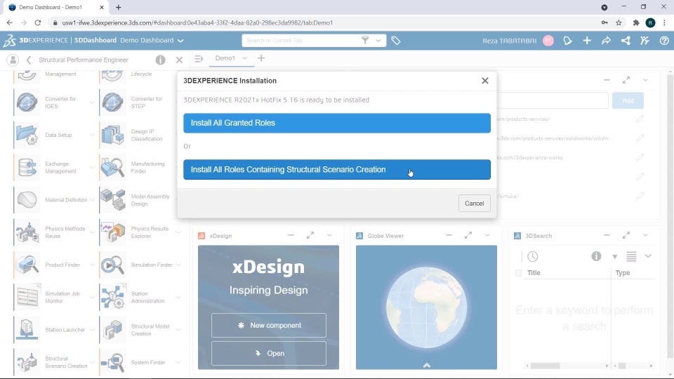The image size is (674, 379).
Task: Open the 3DSearch filter triangle dropdown
Action: (615, 257)
